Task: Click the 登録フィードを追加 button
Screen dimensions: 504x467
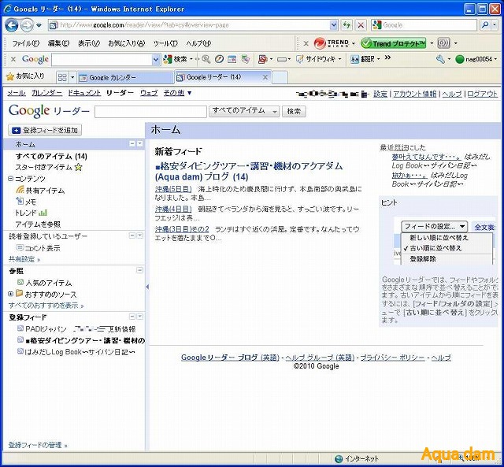Action: pyautogui.click(x=45, y=130)
